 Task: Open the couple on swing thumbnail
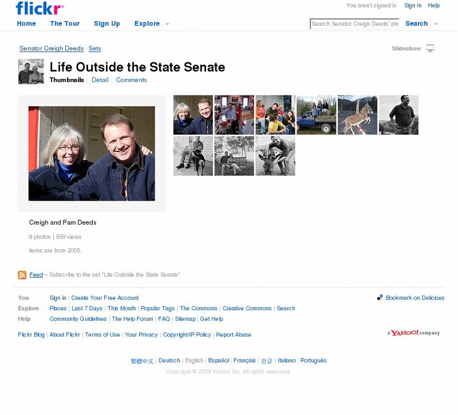[x=234, y=156]
